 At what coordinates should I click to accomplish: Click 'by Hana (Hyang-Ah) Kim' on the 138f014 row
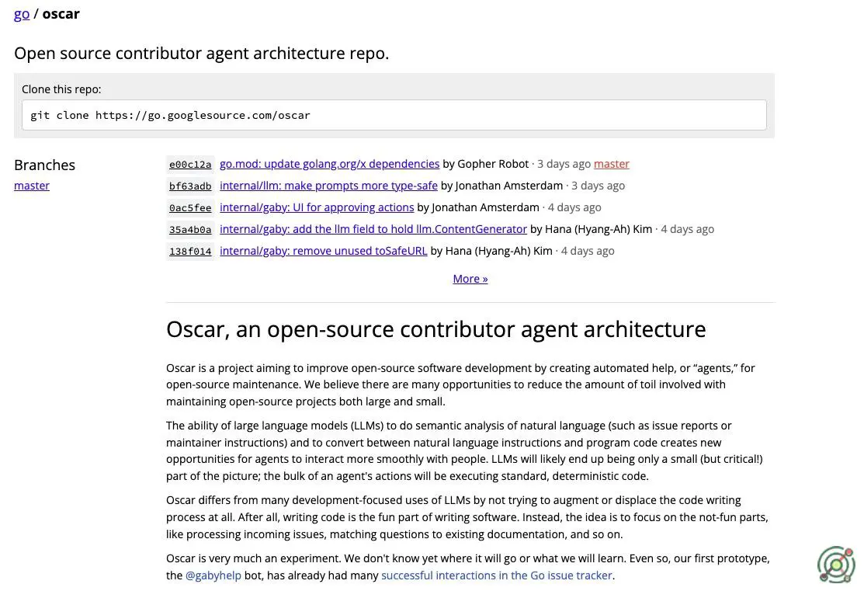[491, 251]
